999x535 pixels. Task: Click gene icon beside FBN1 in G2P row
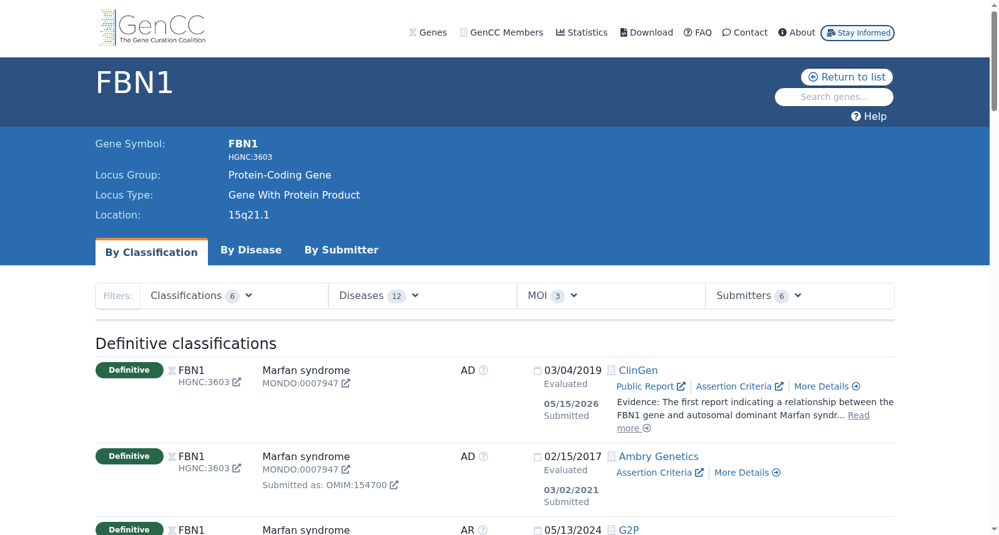click(172, 531)
